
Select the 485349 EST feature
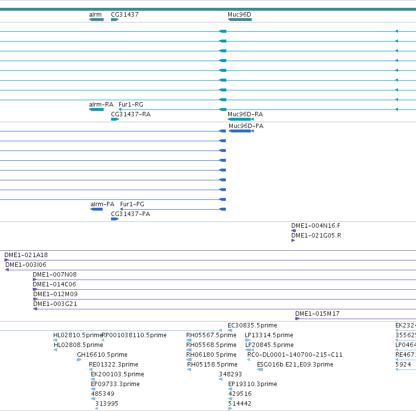pos(93,399)
